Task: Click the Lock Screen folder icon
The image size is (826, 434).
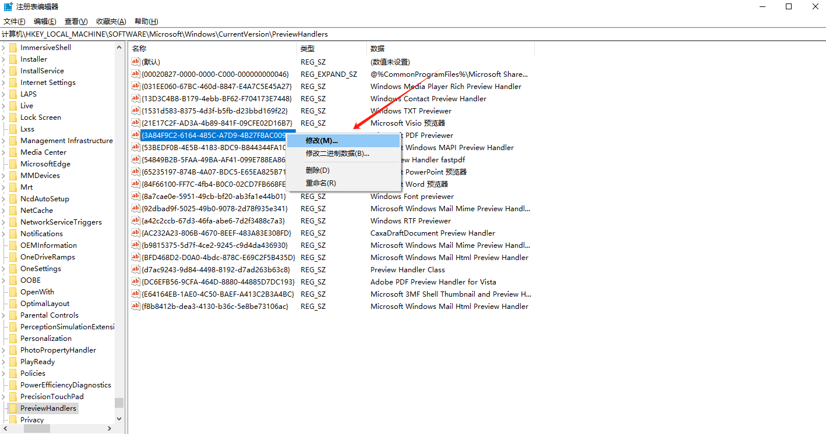Action: coord(13,118)
